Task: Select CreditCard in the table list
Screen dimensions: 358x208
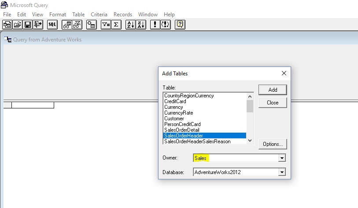Action: pos(205,101)
